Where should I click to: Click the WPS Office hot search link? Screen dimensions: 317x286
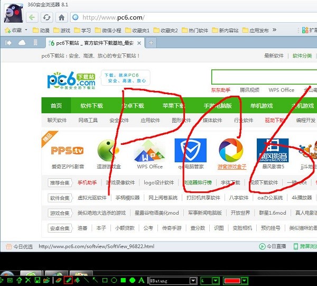coord(282,90)
